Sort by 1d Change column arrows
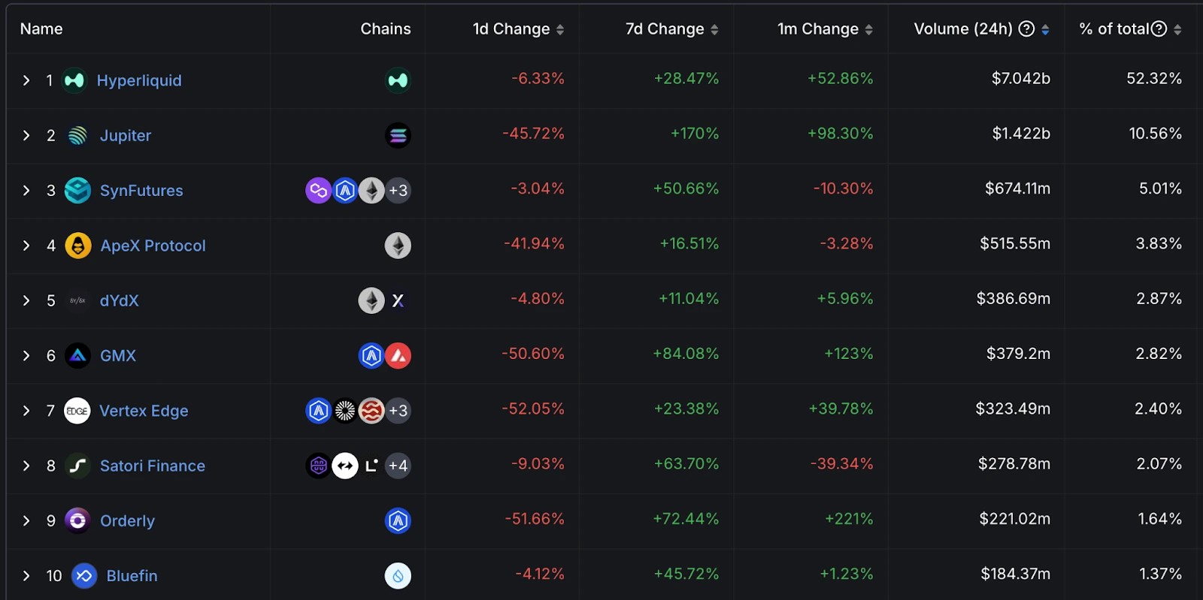This screenshot has width=1203, height=600. pos(560,29)
